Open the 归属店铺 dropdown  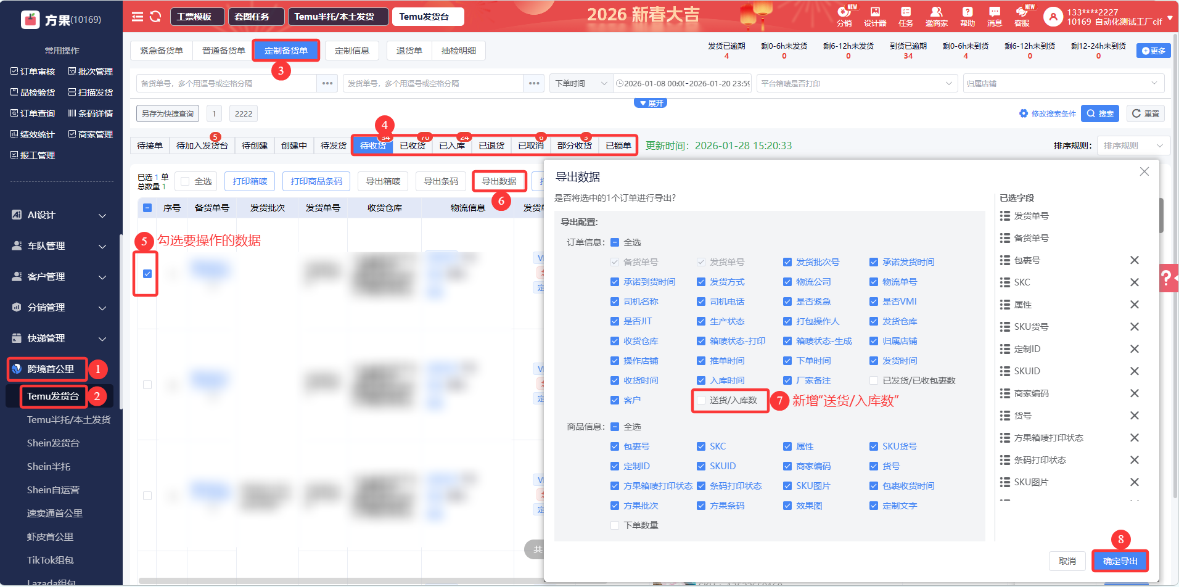pyautogui.click(x=1063, y=83)
